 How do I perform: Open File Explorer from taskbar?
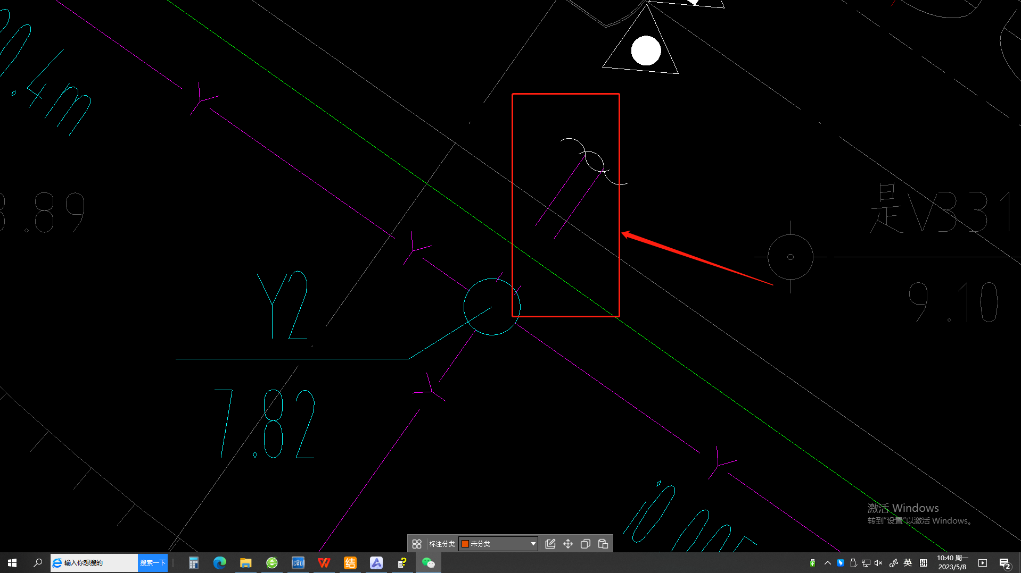(245, 562)
